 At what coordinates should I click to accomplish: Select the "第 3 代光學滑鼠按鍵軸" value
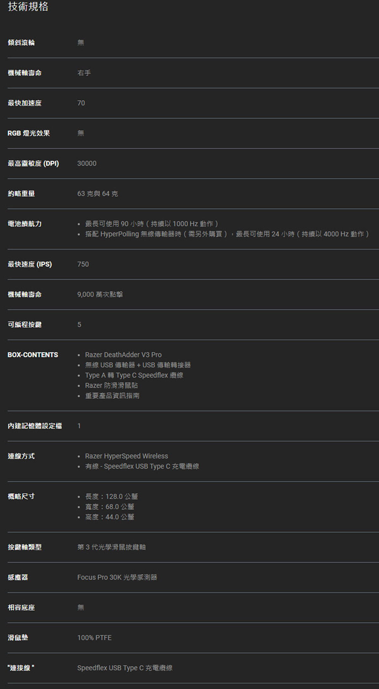tap(111, 547)
